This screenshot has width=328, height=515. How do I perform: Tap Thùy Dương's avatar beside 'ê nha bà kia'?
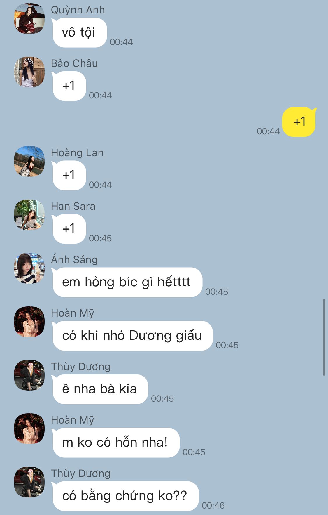click(x=29, y=375)
